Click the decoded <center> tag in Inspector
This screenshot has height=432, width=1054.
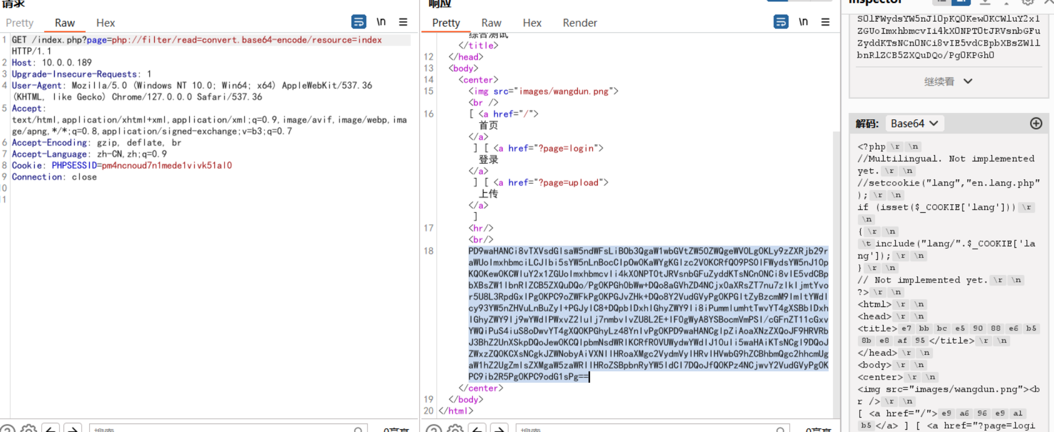880,377
